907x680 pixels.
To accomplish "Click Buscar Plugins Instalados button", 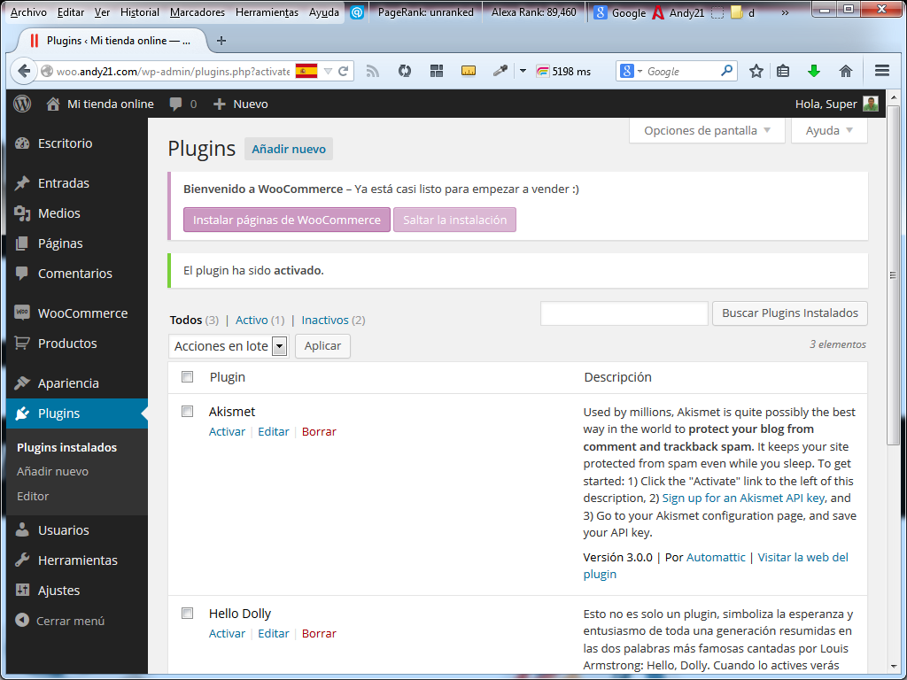I will tap(790, 313).
